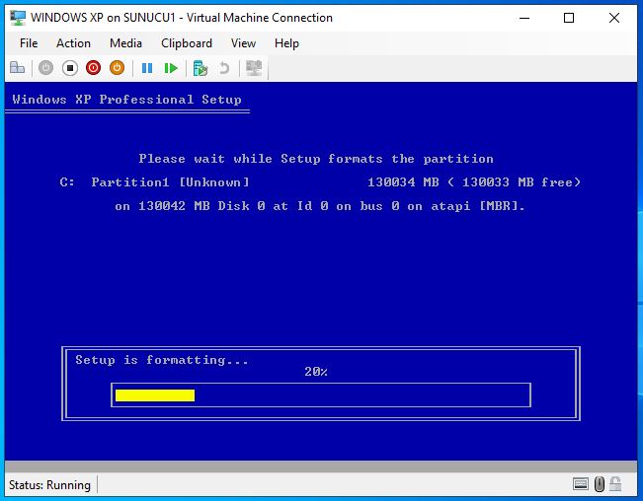Click the yellow formatting progress bar
This screenshot has width=643, height=501.
coord(155,395)
